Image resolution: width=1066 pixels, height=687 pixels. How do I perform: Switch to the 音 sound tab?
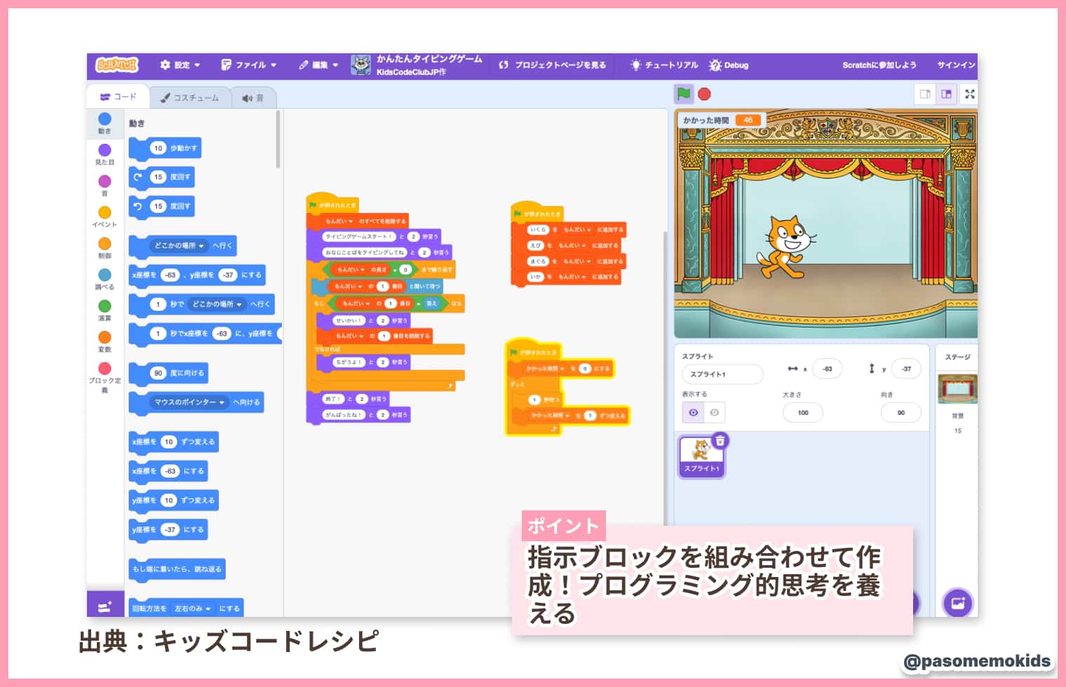click(253, 98)
